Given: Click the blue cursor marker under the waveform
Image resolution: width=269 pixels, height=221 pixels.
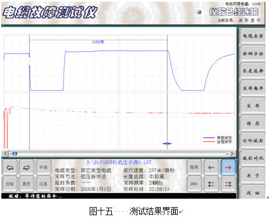Looking at the screenshot, I should coord(167,144).
